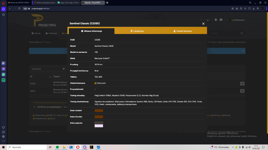Click the Kolor licznika color swatch
Screen dimensions: 268x150
click(99, 117)
